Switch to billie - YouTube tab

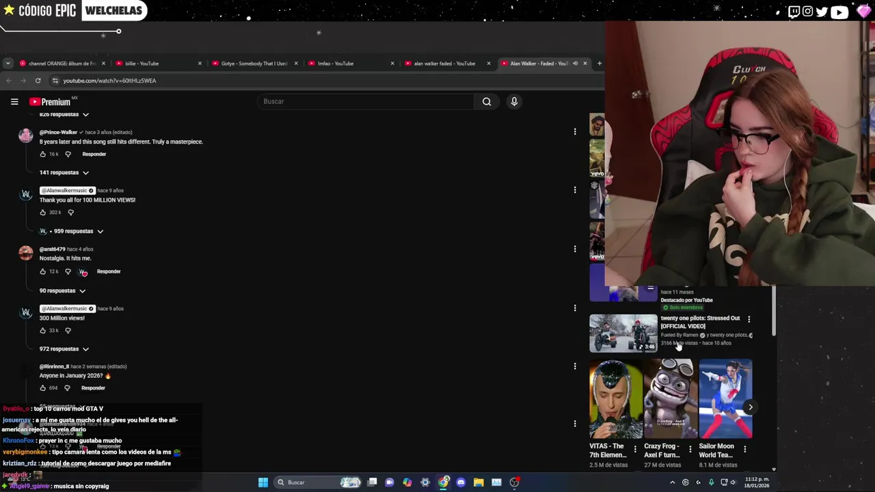(157, 64)
